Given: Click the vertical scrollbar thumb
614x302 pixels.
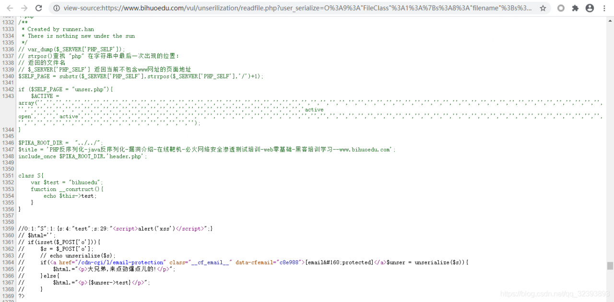Looking at the screenshot, I should click(610, 266).
